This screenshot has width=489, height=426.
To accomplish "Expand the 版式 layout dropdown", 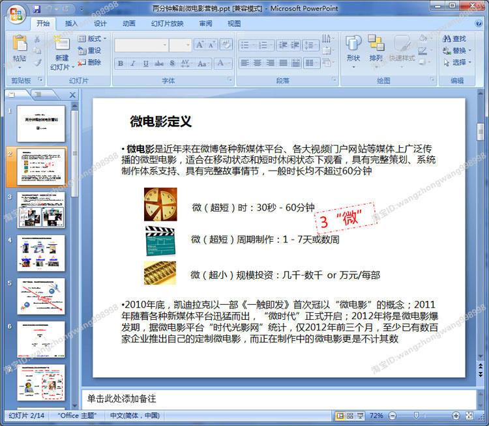I will pos(93,38).
